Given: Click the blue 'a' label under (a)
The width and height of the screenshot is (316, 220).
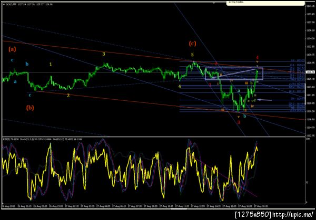Looking at the screenshot, I should pos(15,81).
